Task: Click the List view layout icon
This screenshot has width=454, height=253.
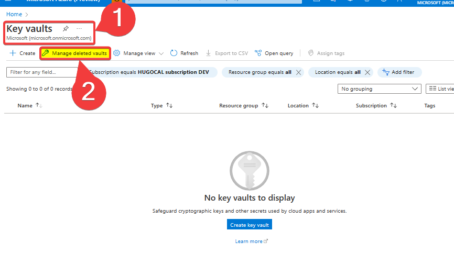Action: click(x=433, y=89)
